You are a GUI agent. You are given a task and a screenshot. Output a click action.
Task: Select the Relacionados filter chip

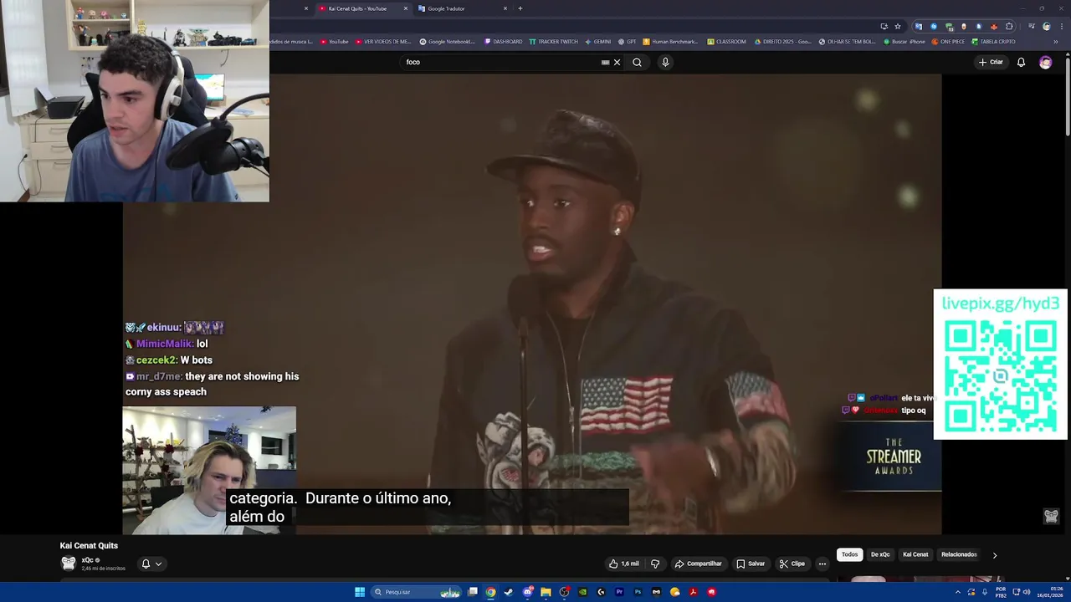959,554
